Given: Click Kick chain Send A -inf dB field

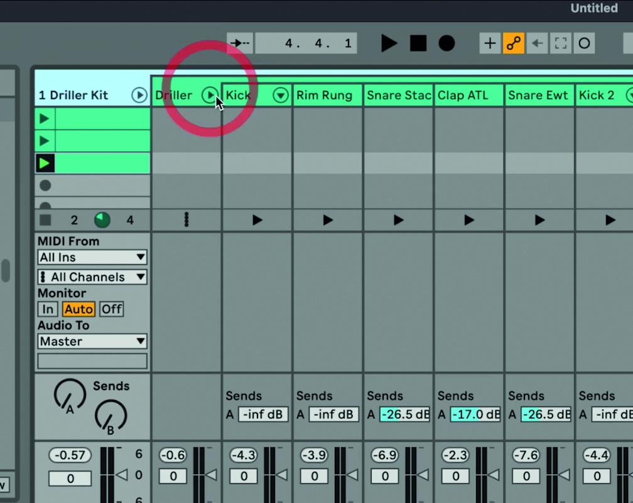Looking at the screenshot, I should click(263, 415).
